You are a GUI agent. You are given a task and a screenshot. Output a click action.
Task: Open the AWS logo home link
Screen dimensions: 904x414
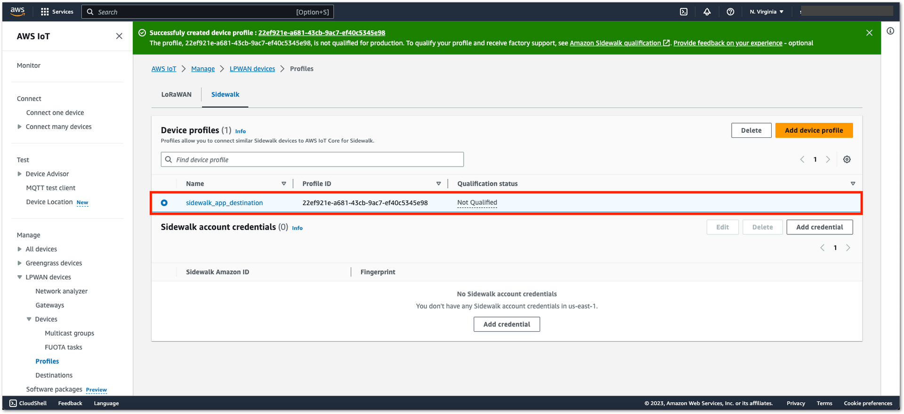(17, 12)
